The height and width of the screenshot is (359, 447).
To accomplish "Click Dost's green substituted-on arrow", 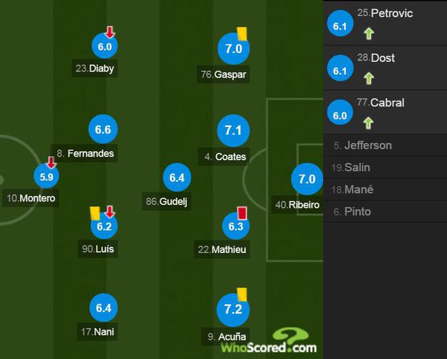I will tap(369, 78).
